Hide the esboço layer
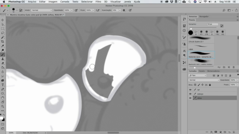Image resolution: width=239 pixels, height=134 pixels. 190,94
